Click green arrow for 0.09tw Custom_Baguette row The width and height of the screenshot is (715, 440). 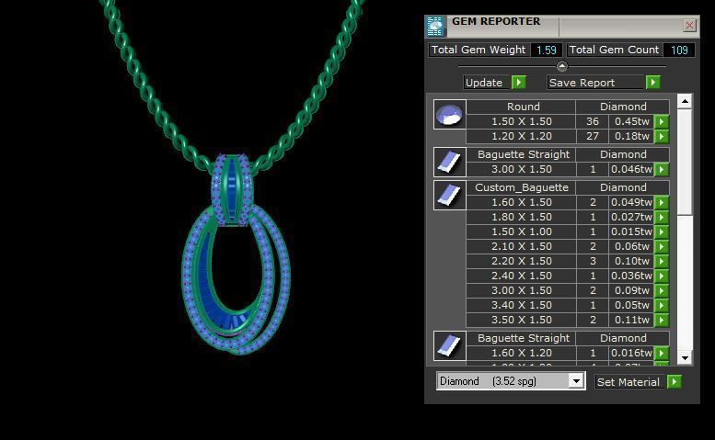click(x=662, y=290)
